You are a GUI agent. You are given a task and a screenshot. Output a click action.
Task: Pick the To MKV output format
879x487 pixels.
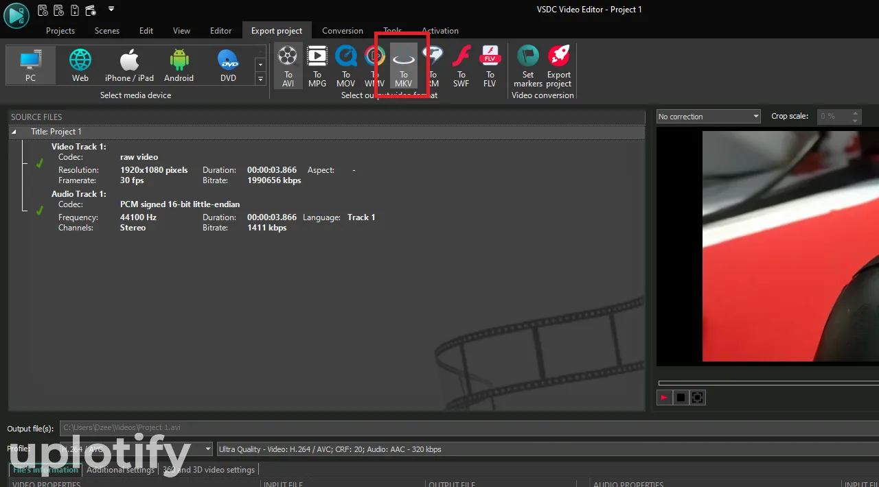tap(404, 66)
